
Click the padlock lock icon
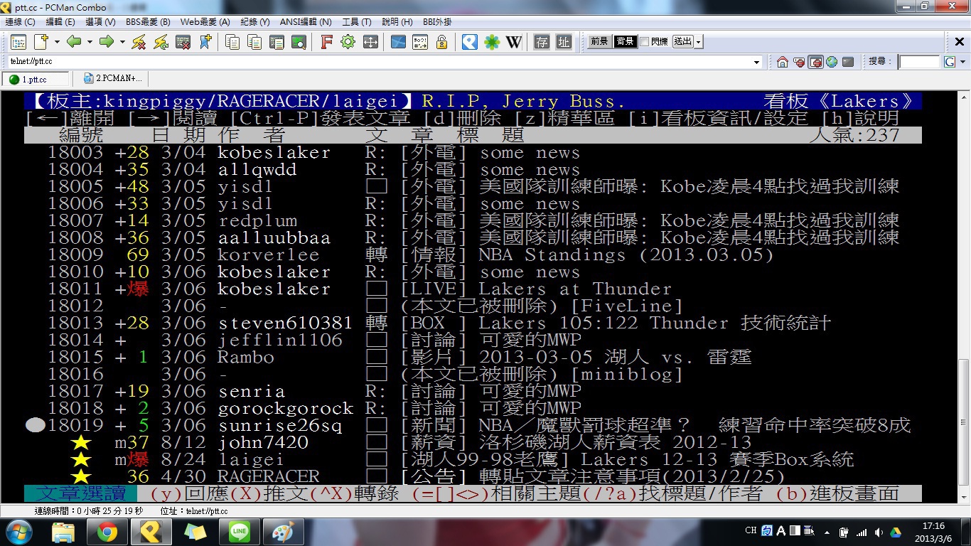(441, 42)
